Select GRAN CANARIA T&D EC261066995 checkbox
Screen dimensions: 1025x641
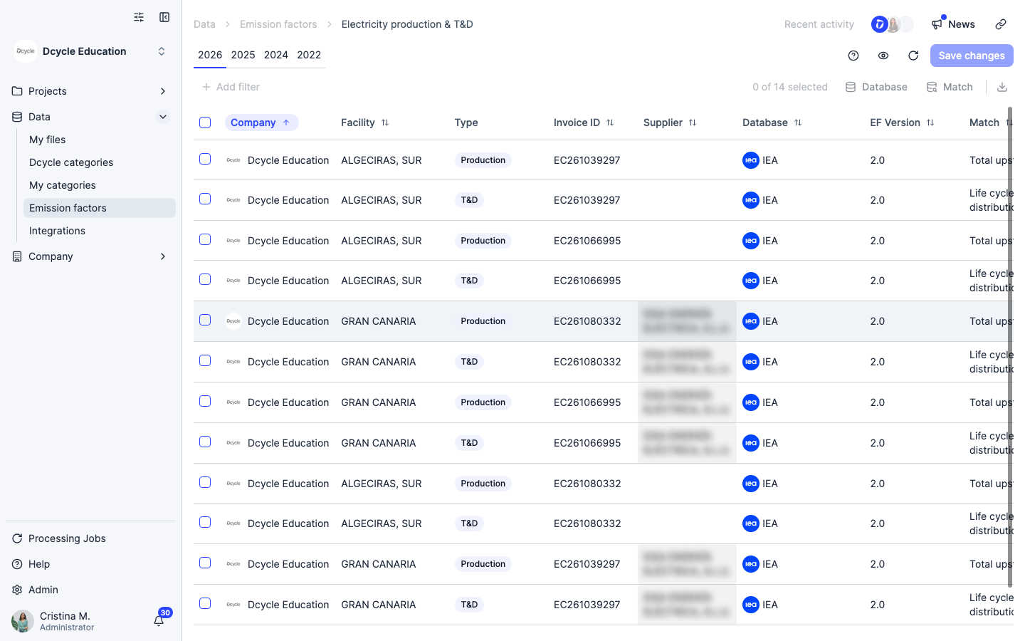click(205, 442)
